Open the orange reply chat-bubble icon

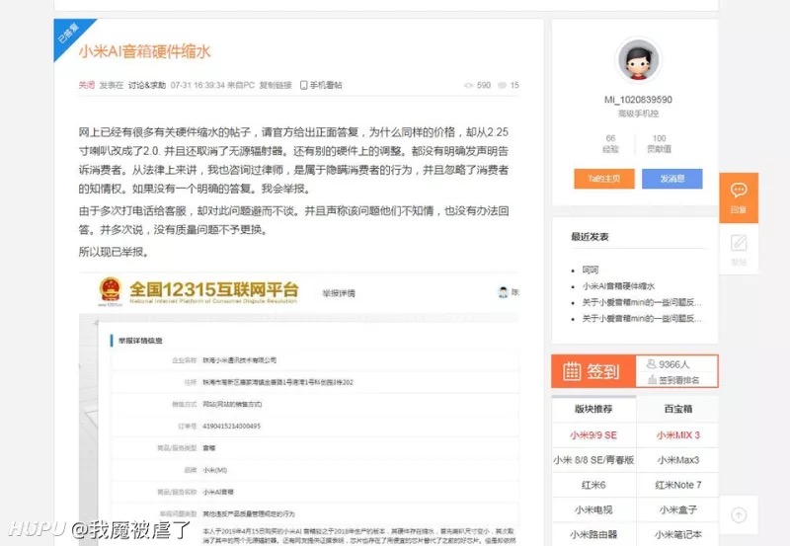pos(738,190)
